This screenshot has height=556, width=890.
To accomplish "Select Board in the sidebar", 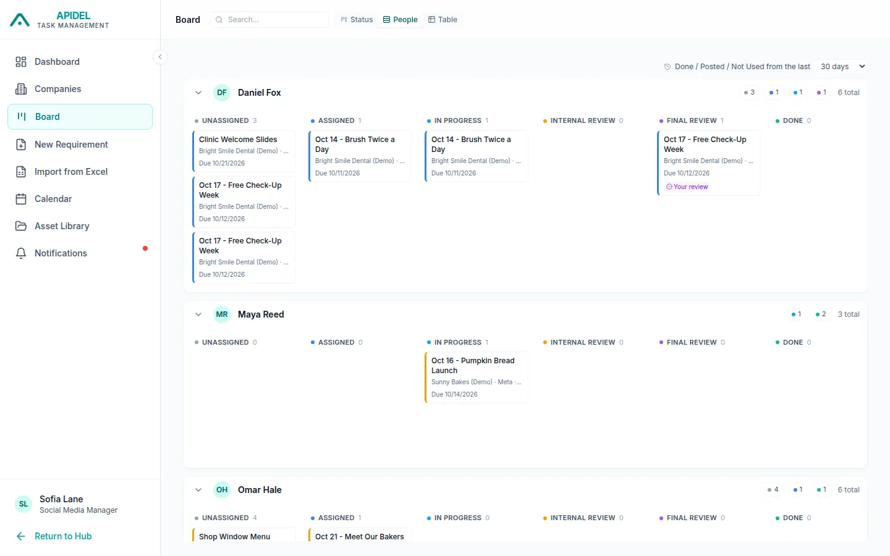I will click(80, 117).
